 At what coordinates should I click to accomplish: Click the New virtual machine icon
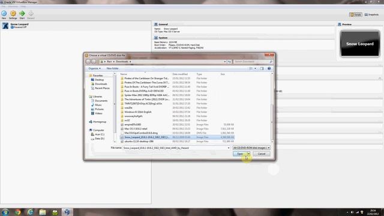pos(4,13)
